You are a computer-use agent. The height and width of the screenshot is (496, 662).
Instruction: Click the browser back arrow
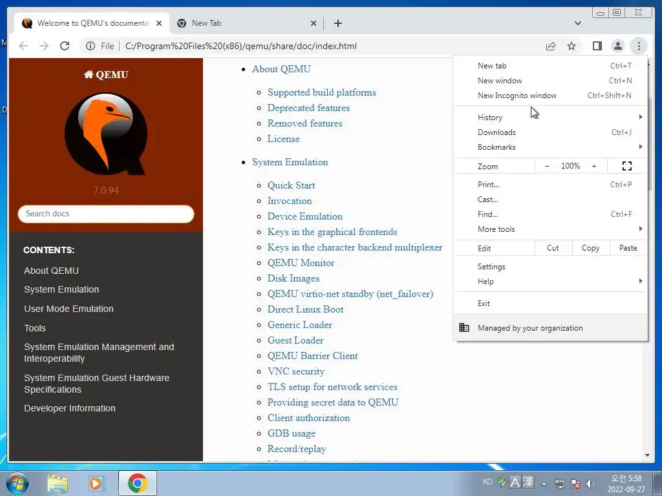23,46
